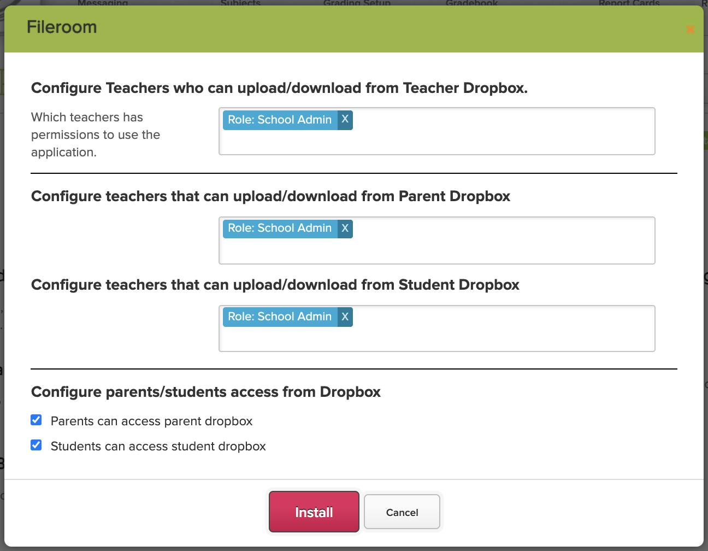Click the Install button
Screen dimensions: 708x551
click(314, 512)
